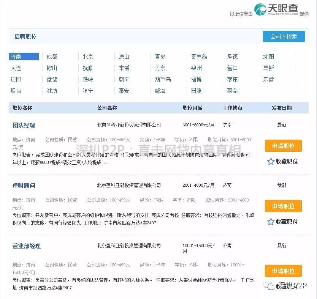317x299 pixels.
Task: Filter jobs by 青岛 city
Action: pyautogui.click(x=160, y=57)
